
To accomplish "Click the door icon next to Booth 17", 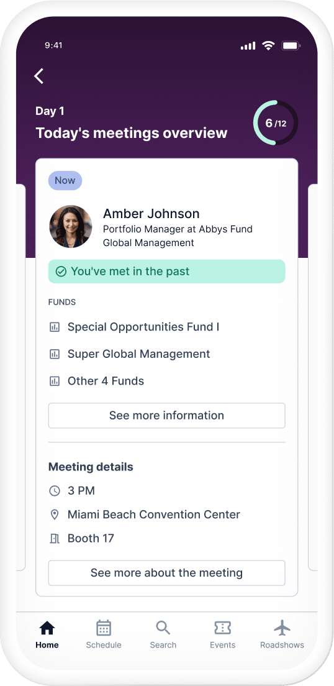I will coord(54,538).
